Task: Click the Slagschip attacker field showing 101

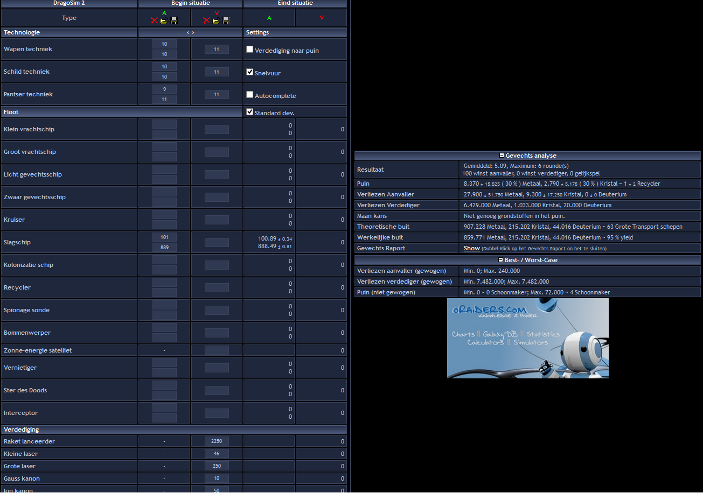Action: tap(164, 237)
